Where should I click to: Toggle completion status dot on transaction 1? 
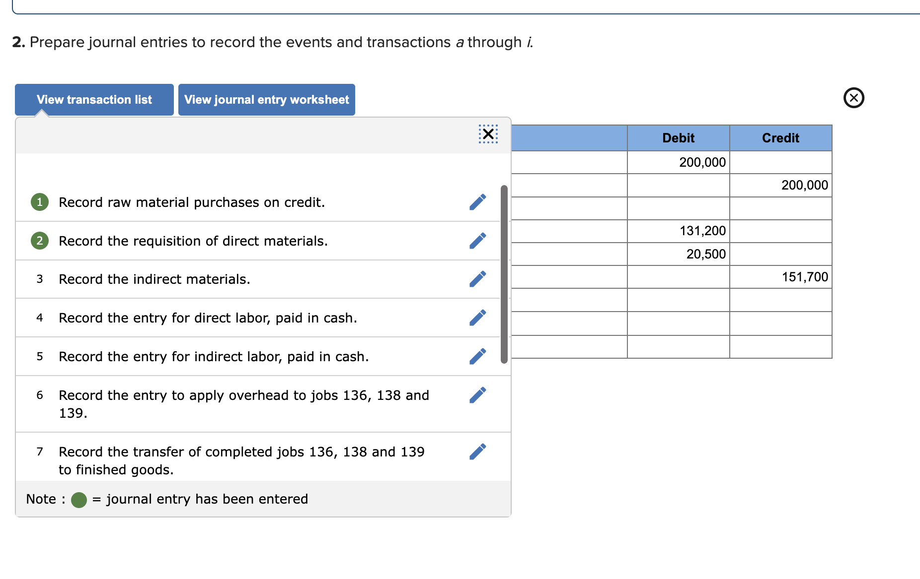pos(40,202)
